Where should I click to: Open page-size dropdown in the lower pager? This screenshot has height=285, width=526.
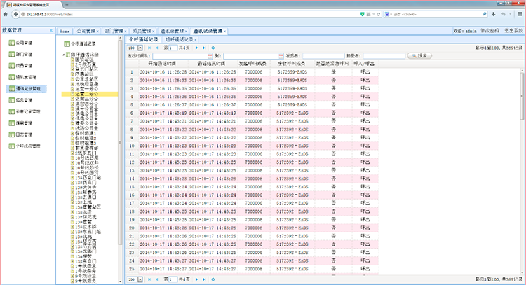pos(140,279)
